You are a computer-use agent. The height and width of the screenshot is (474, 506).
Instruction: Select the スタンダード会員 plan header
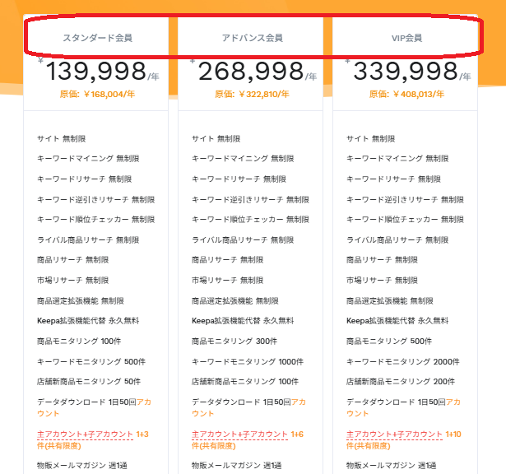(97, 38)
